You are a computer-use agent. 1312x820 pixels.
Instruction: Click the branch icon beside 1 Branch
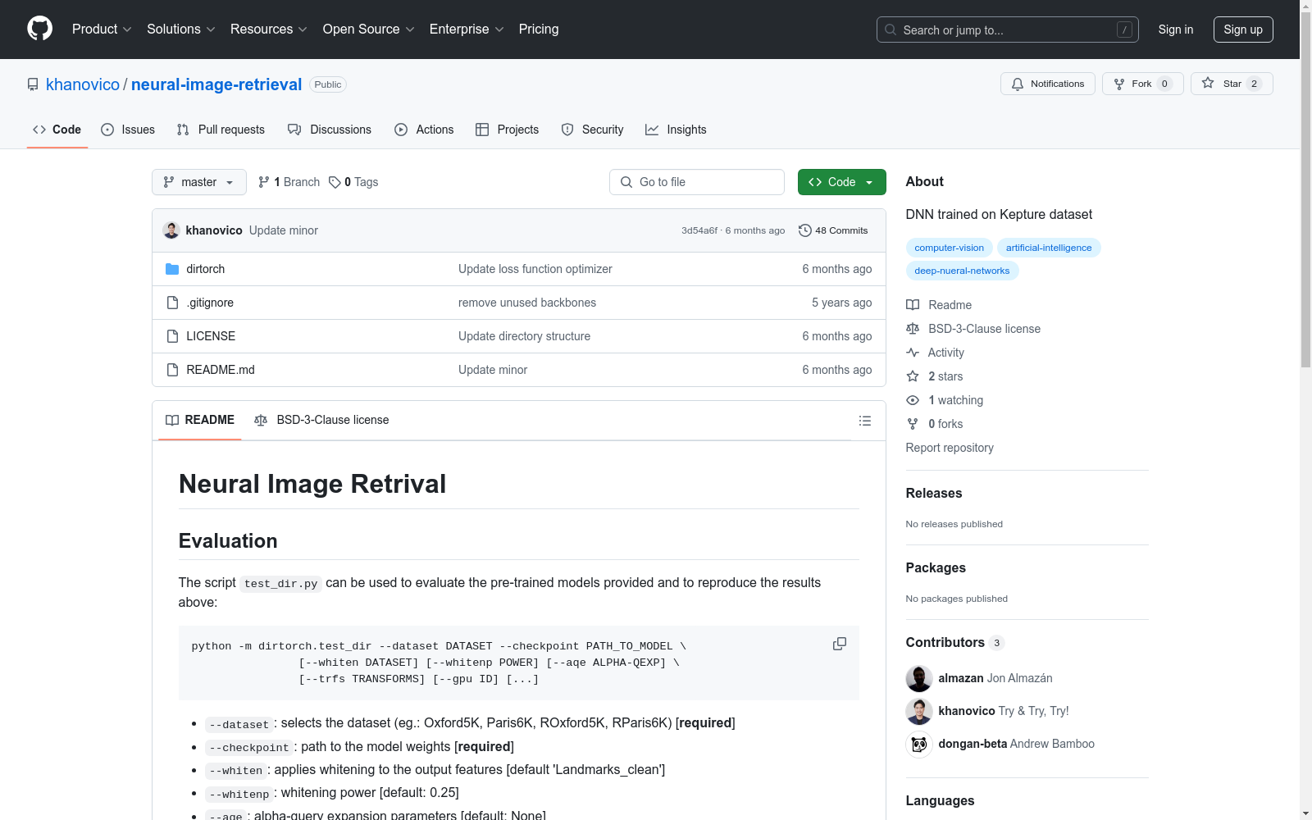pyautogui.click(x=264, y=182)
